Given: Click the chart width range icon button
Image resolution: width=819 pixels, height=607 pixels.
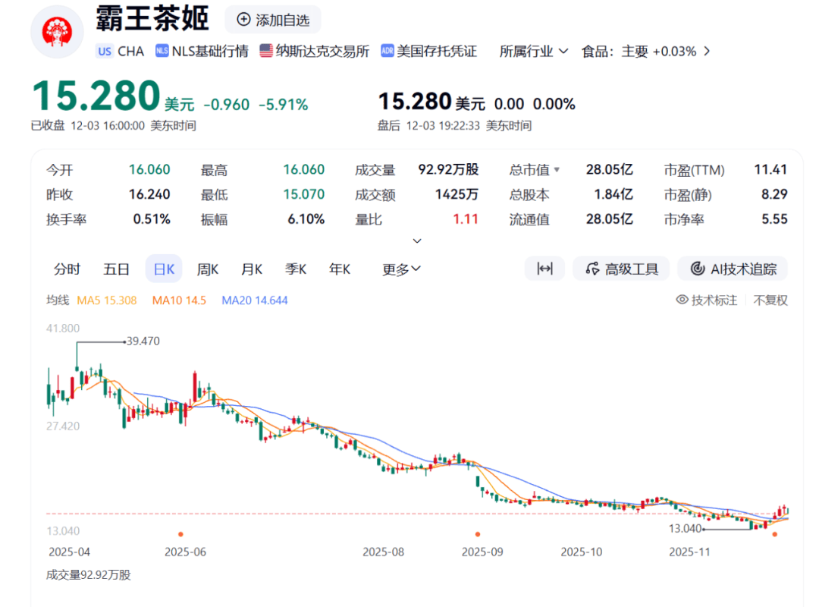Looking at the screenshot, I should tap(544, 269).
